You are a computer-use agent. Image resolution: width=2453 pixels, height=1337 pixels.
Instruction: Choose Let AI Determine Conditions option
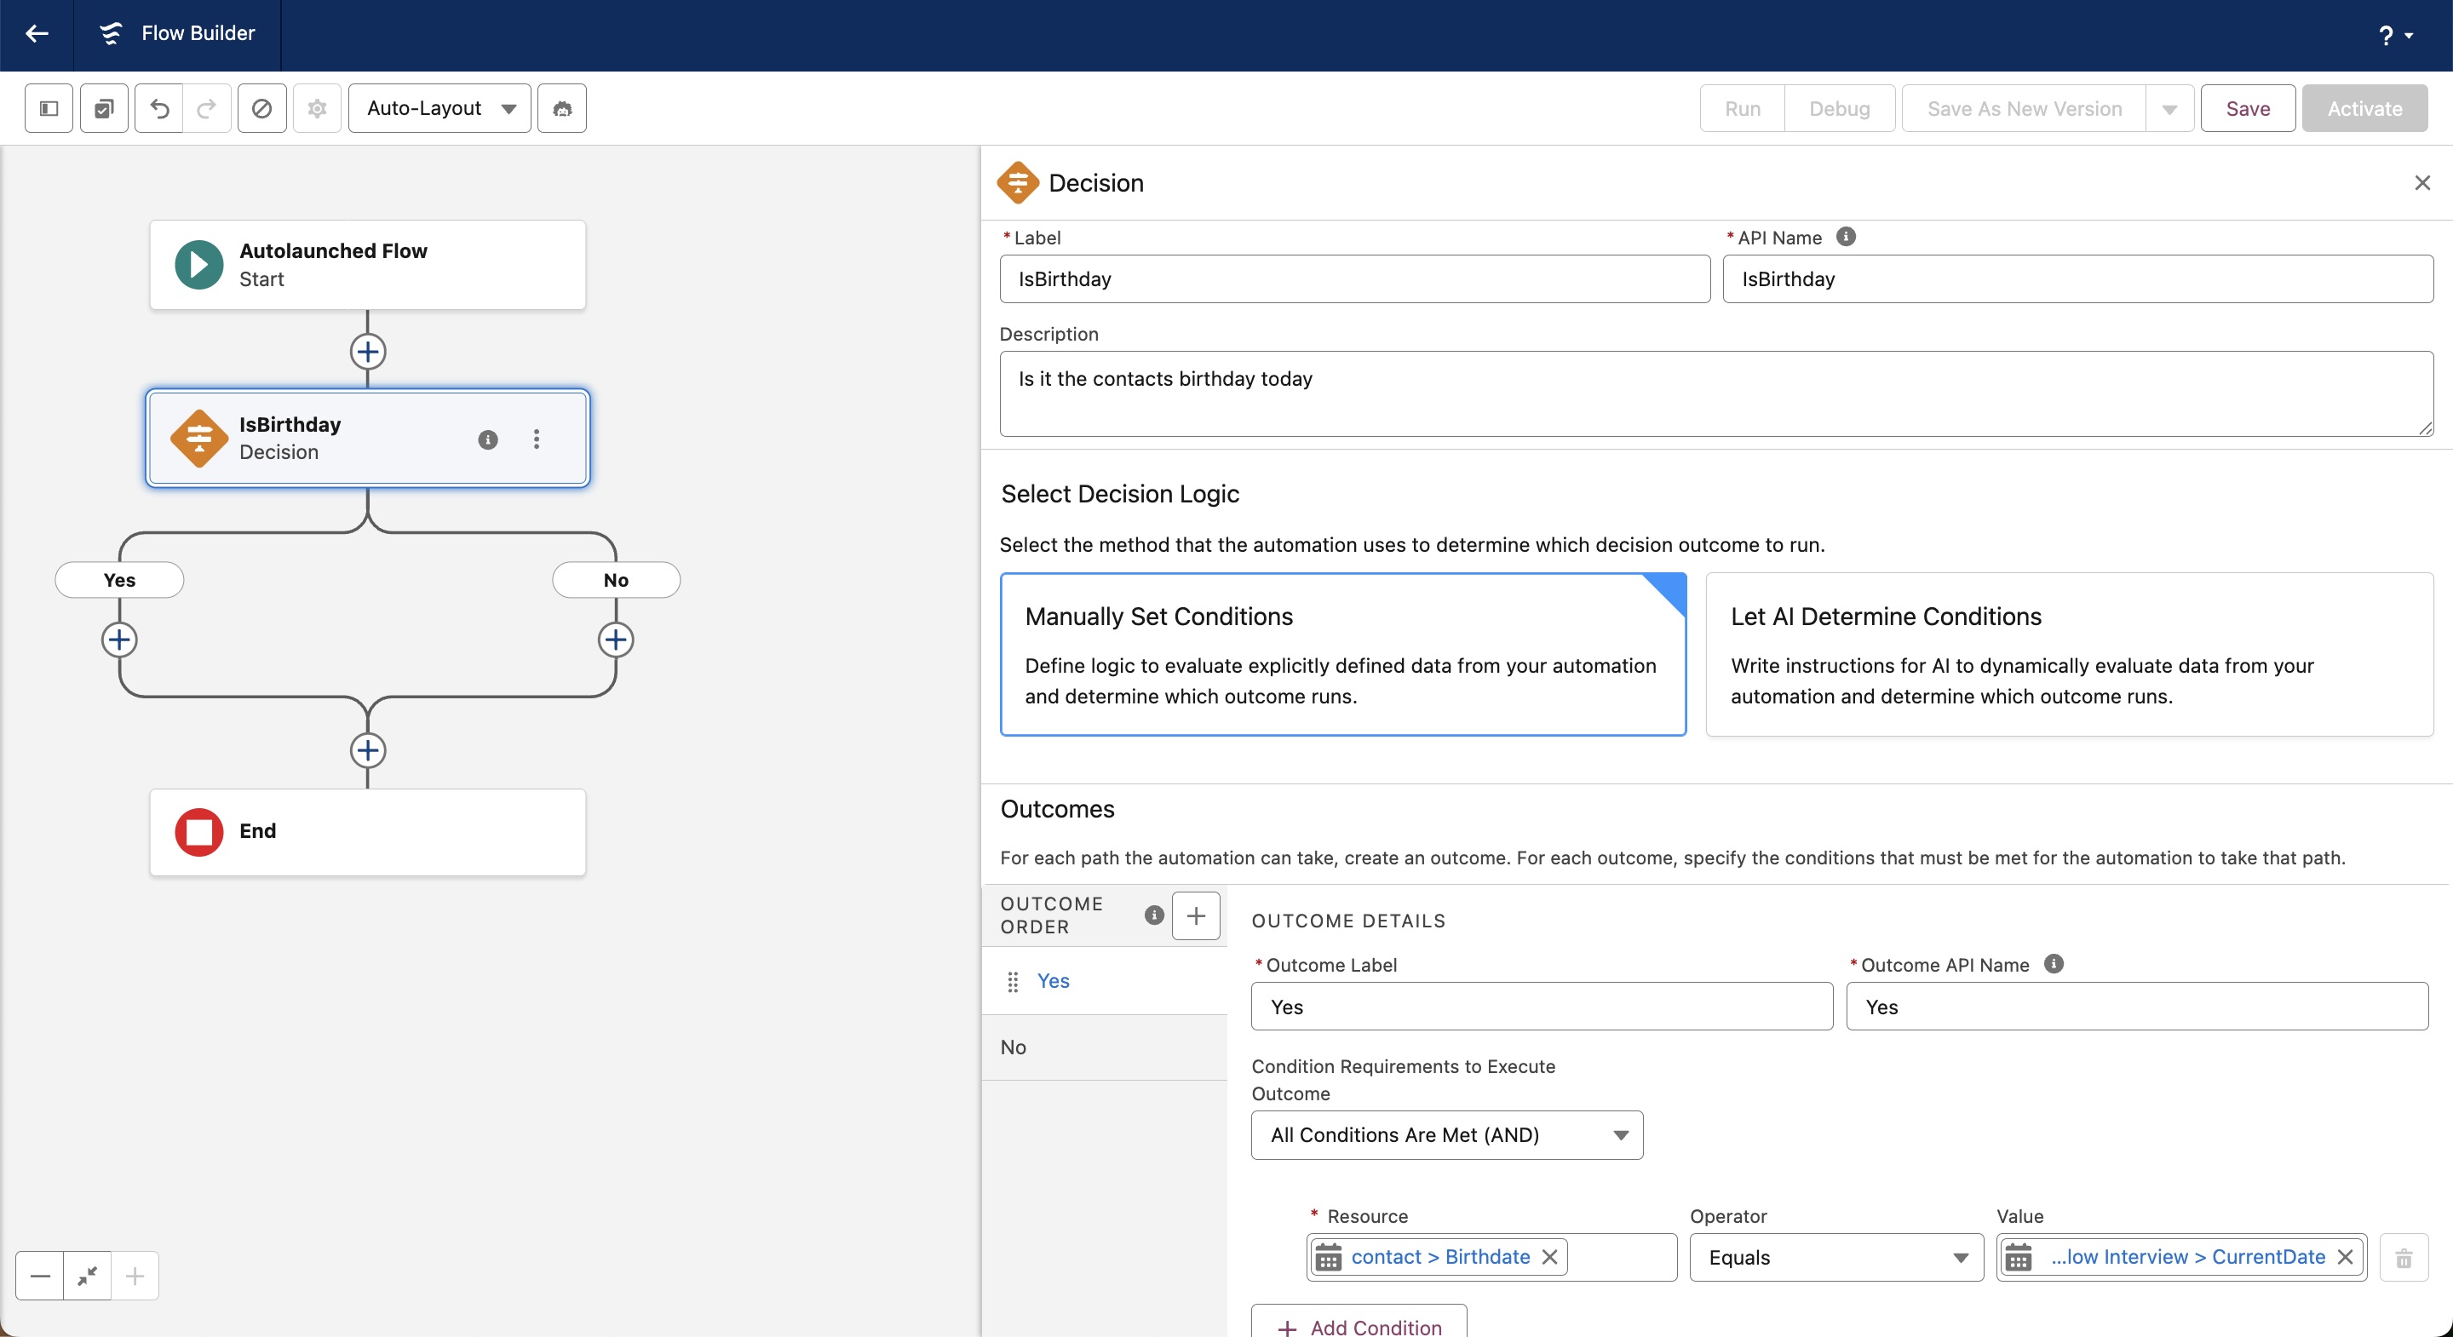click(2068, 654)
